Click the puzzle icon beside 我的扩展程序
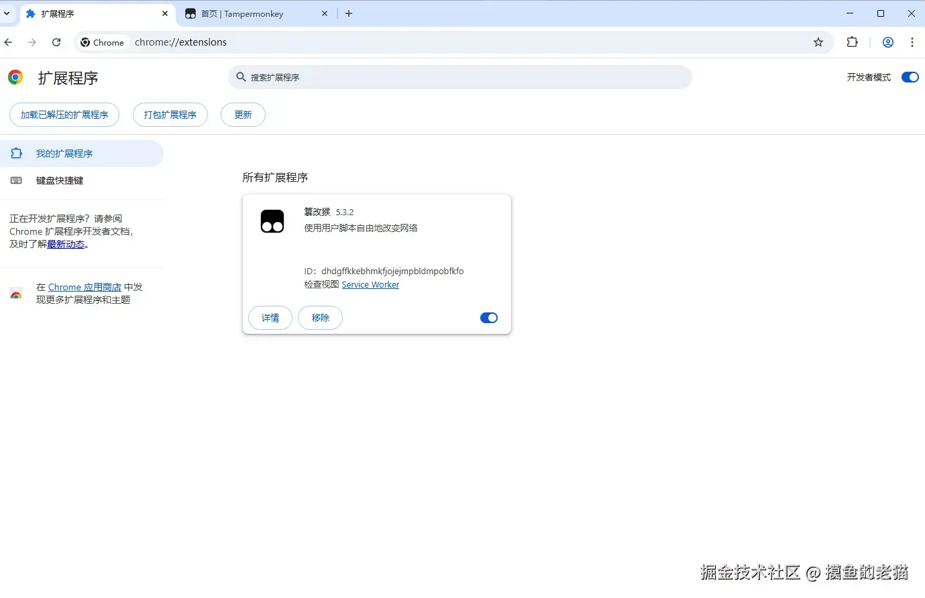This screenshot has height=598, width=925. [16, 154]
